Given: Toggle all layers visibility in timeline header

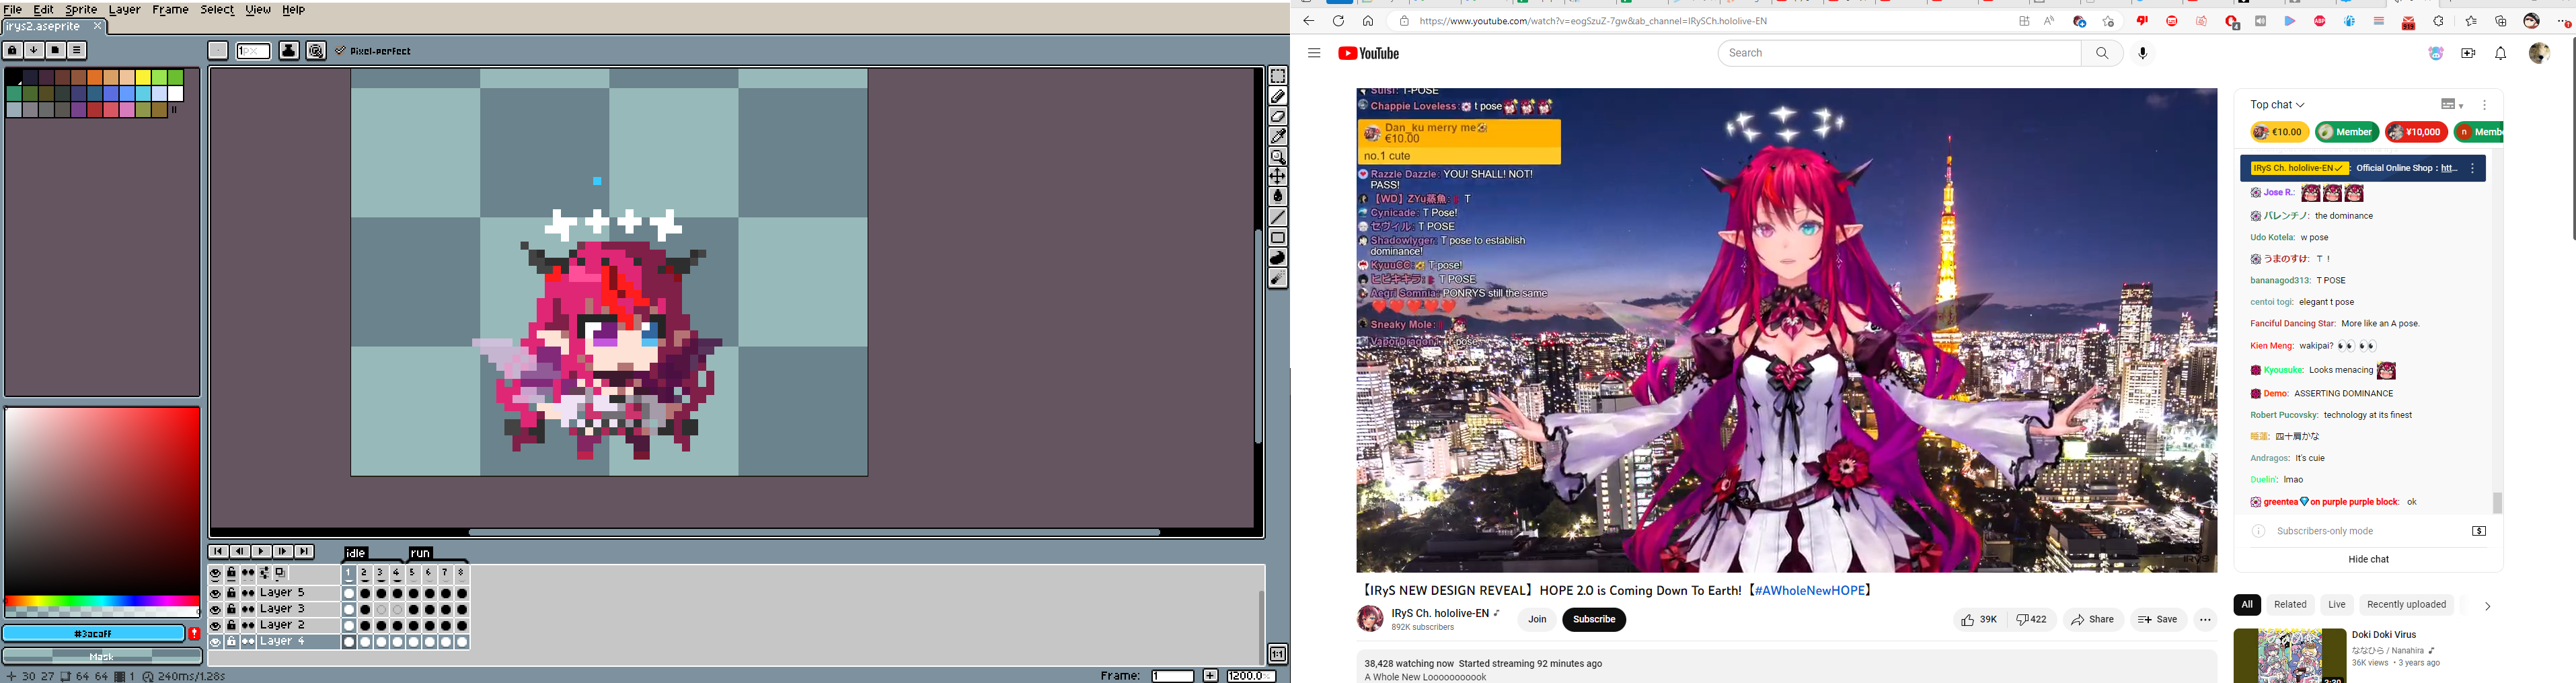Looking at the screenshot, I should pos(215,574).
